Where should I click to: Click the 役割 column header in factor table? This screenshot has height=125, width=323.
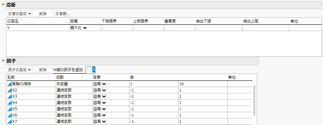coord(60,77)
